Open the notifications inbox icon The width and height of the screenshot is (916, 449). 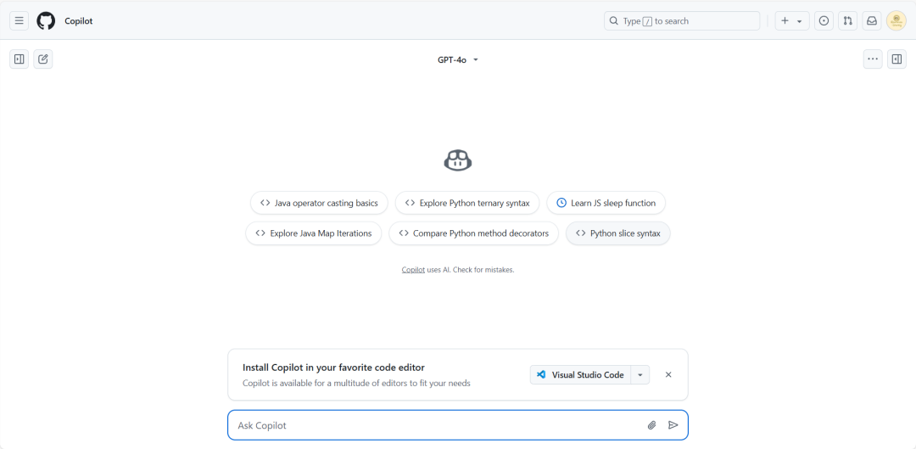click(871, 20)
